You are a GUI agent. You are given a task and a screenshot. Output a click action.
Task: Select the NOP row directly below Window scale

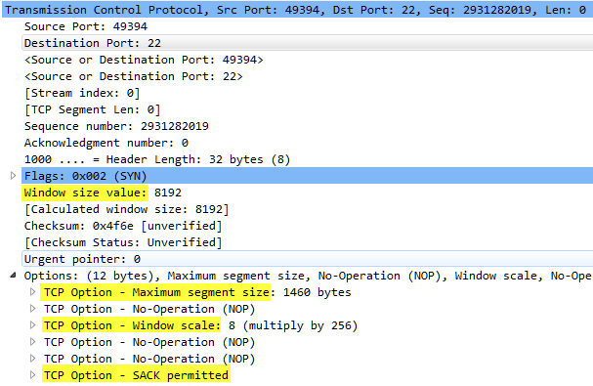coord(149,342)
